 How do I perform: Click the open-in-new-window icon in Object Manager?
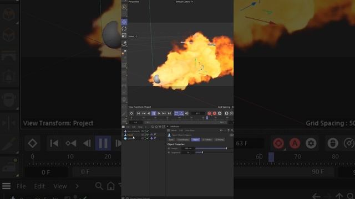coord(164,127)
